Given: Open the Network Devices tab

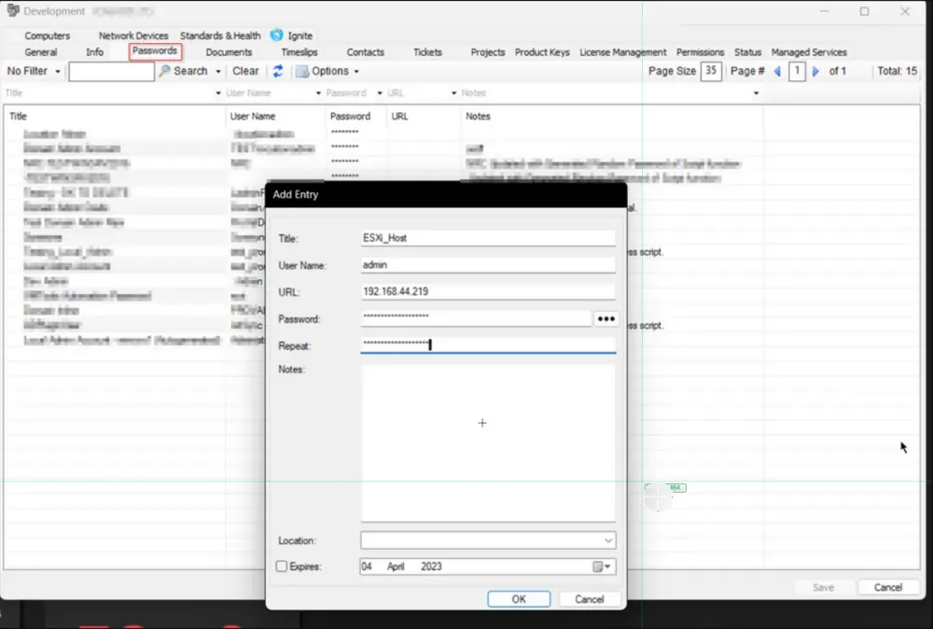Looking at the screenshot, I should (x=133, y=35).
